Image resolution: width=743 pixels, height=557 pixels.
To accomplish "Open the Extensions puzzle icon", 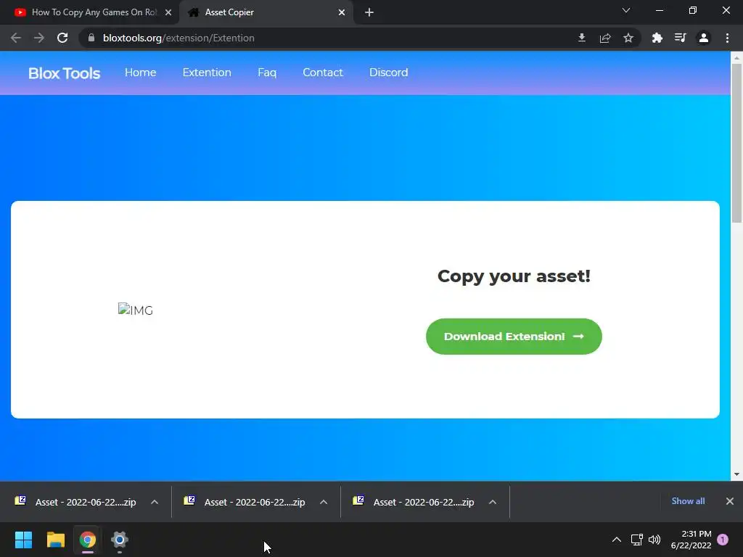I will (x=657, y=38).
